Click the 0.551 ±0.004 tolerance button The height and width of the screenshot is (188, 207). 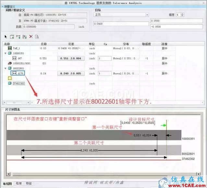click(71, 58)
